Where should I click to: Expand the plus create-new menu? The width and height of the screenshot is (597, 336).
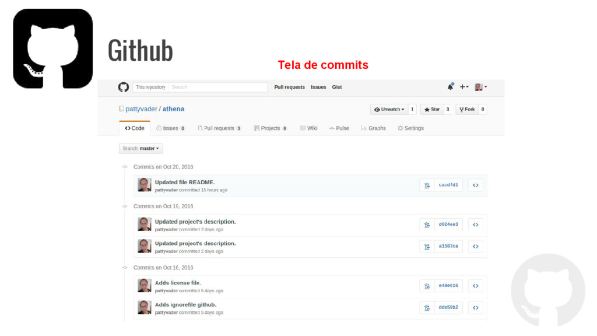click(464, 87)
